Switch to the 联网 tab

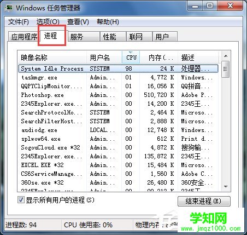click(139, 37)
